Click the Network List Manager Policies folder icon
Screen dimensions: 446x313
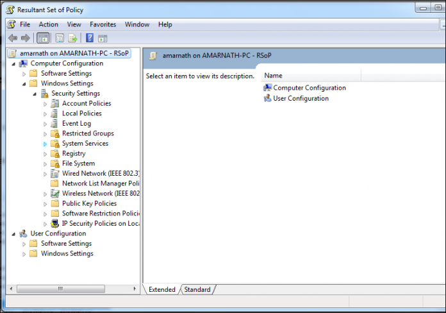(54, 183)
